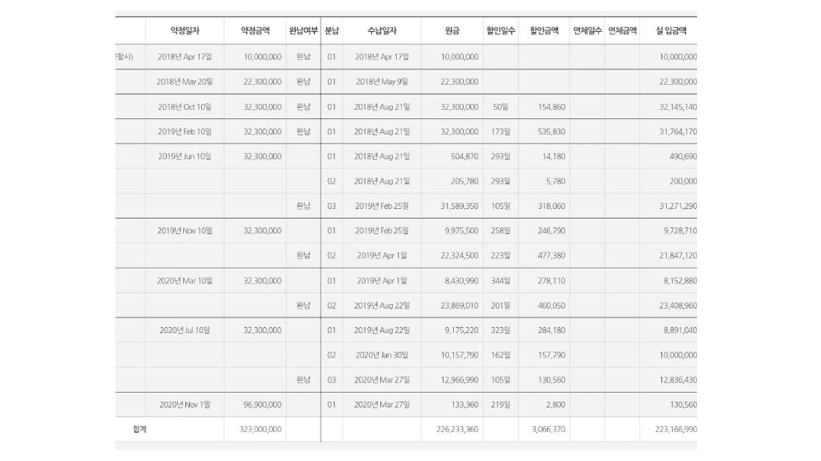Click the 연체금액 column header

[622, 30]
